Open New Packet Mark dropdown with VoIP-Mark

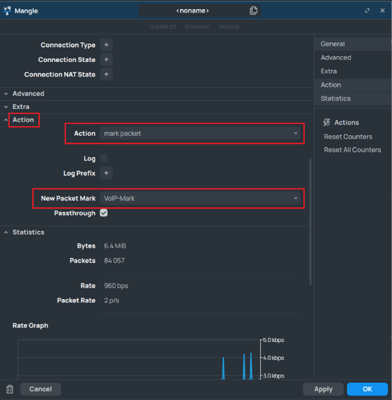(x=200, y=198)
